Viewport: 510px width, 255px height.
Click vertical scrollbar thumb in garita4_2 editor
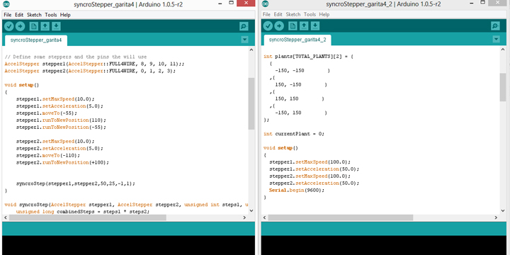tap(503, 87)
